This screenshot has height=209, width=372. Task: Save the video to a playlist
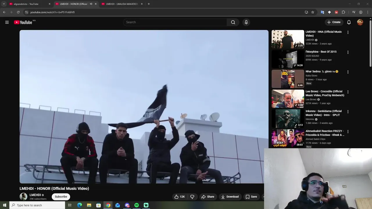pyautogui.click(x=251, y=197)
